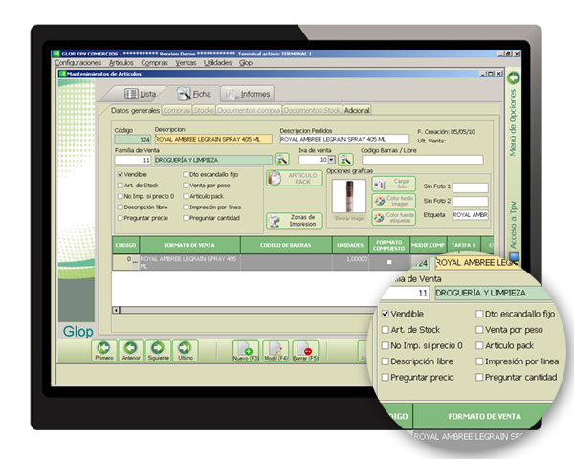Choose Color fondo imagen
This screenshot has width=574, height=459.
point(393,201)
